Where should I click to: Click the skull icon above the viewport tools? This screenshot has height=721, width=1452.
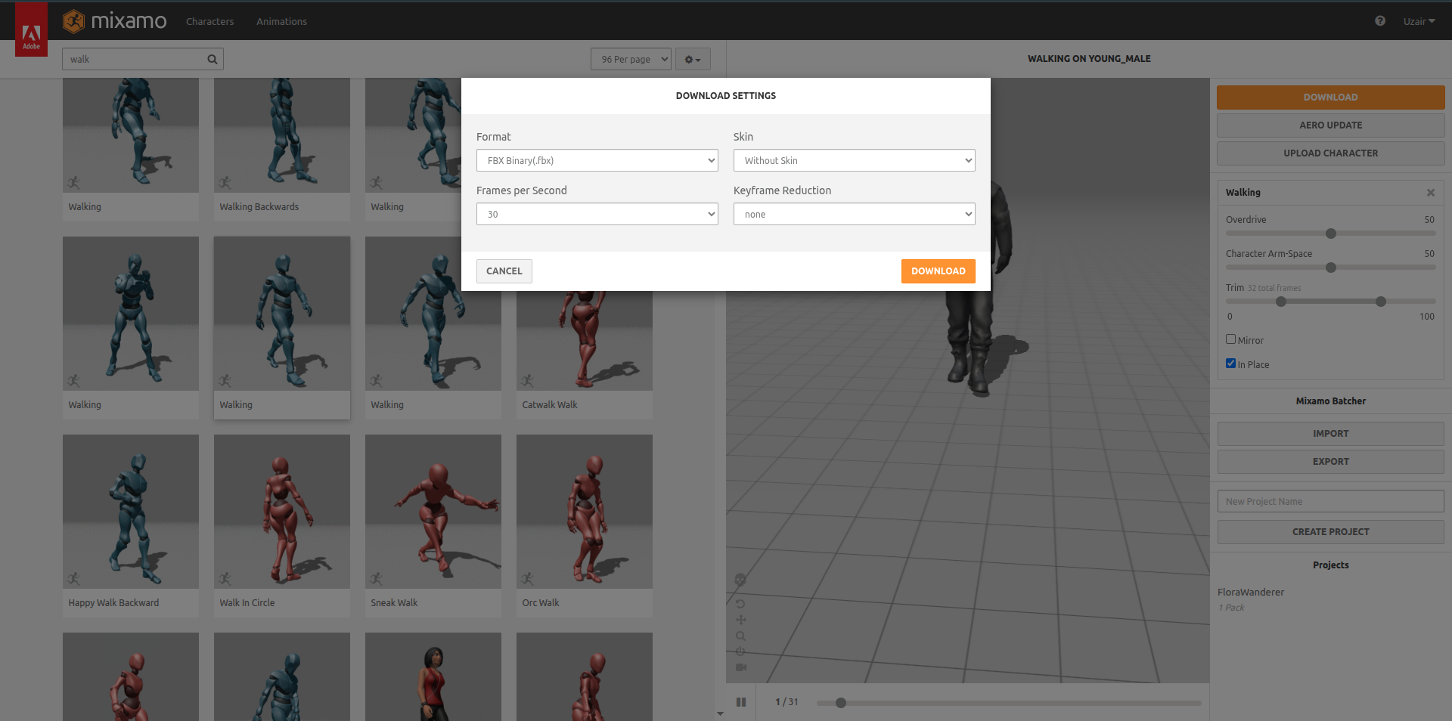[740, 579]
